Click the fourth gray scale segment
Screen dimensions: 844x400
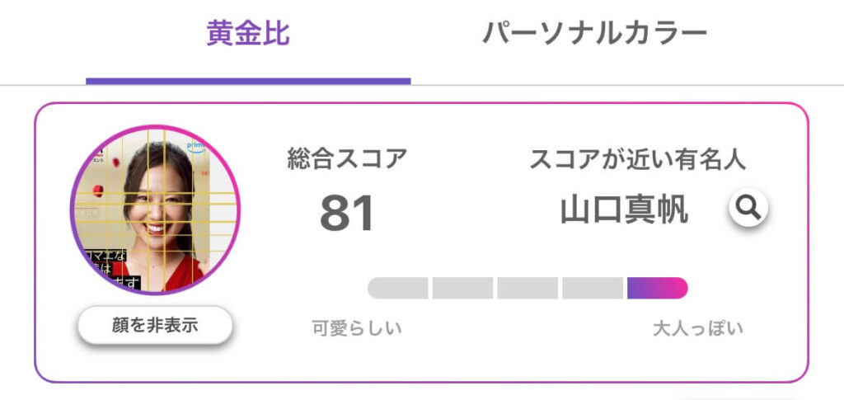click(x=593, y=288)
